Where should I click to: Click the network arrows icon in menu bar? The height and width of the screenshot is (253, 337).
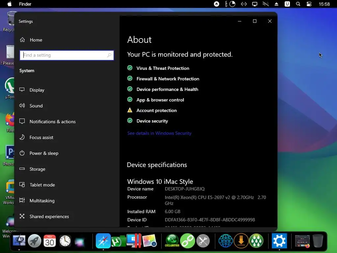pos(244,4)
